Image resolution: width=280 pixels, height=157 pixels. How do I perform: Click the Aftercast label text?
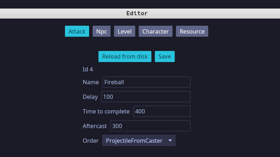(x=95, y=126)
